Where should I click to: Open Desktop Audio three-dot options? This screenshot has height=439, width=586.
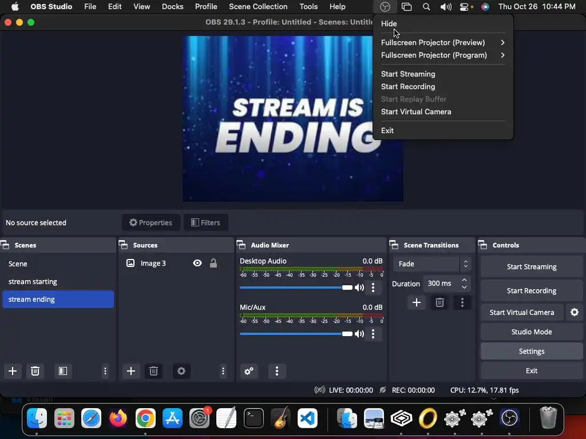(x=373, y=288)
